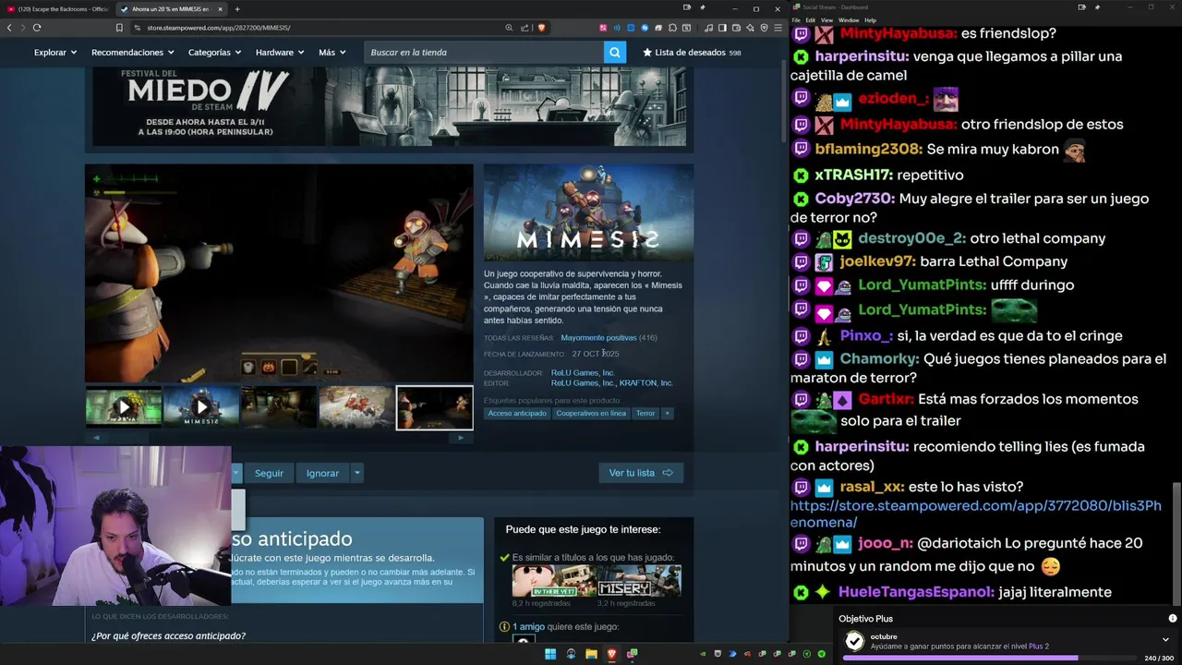Open the Hardware dropdown menu

tap(280, 53)
